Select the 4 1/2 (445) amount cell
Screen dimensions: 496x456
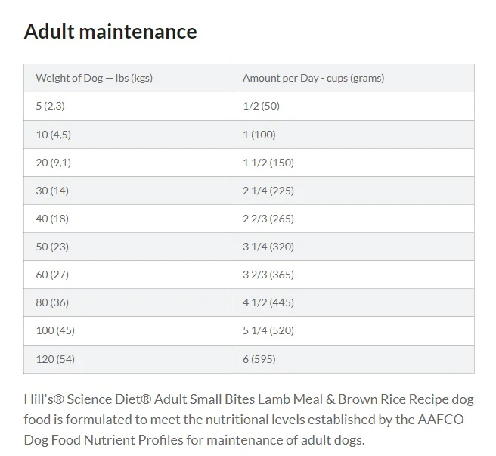tap(352, 302)
